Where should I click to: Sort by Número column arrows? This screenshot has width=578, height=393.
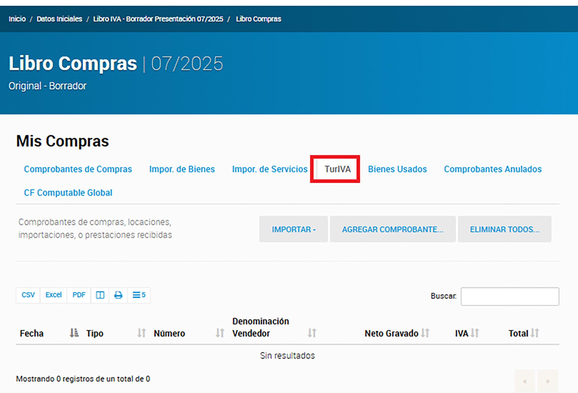[220, 333]
